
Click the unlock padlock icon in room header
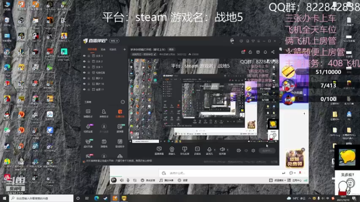[251, 52]
